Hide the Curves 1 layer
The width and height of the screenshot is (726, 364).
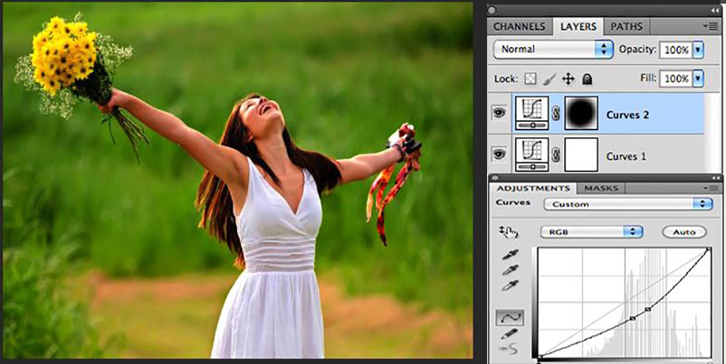click(499, 154)
